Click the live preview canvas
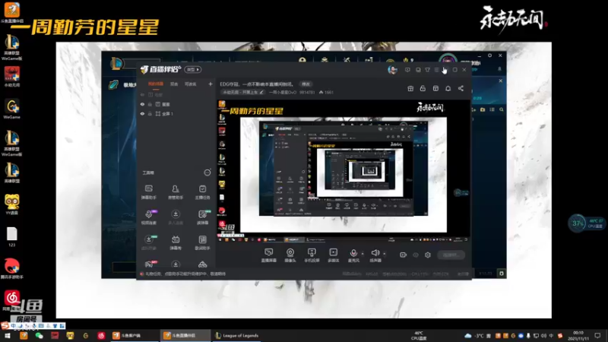The height and width of the screenshot is (342, 608). 344,170
